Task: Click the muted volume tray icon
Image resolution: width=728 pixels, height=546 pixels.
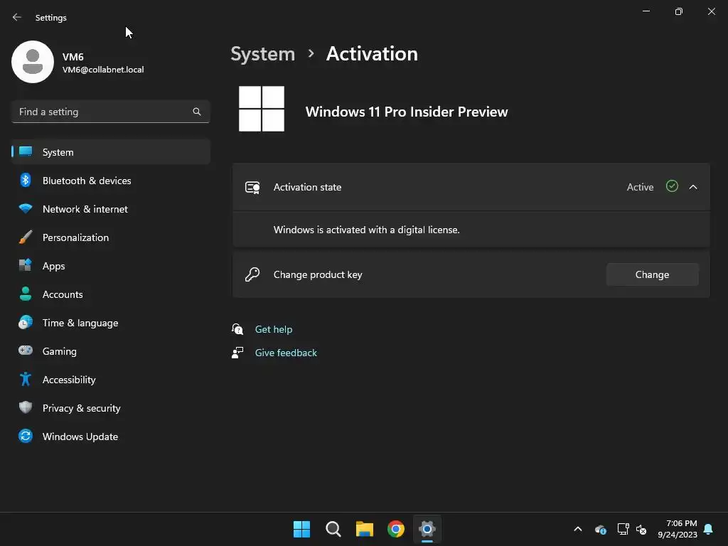Action: point(641,529)
